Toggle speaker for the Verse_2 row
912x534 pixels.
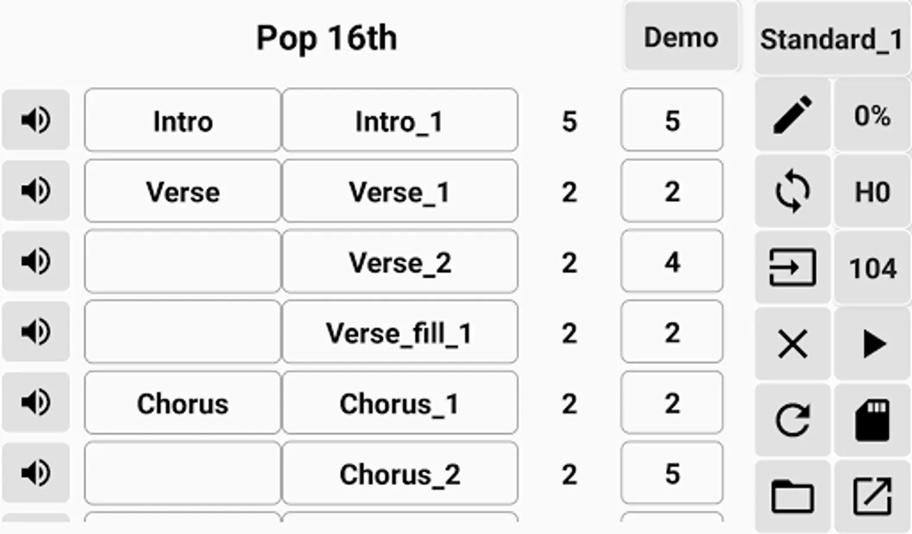point(36,262)
